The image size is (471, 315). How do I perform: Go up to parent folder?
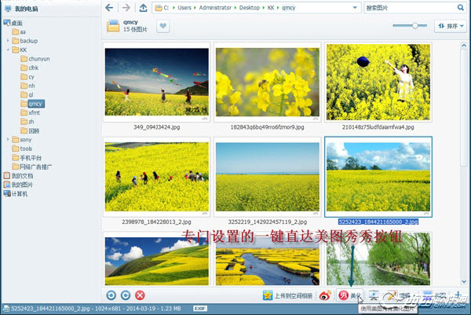point(144,8)
